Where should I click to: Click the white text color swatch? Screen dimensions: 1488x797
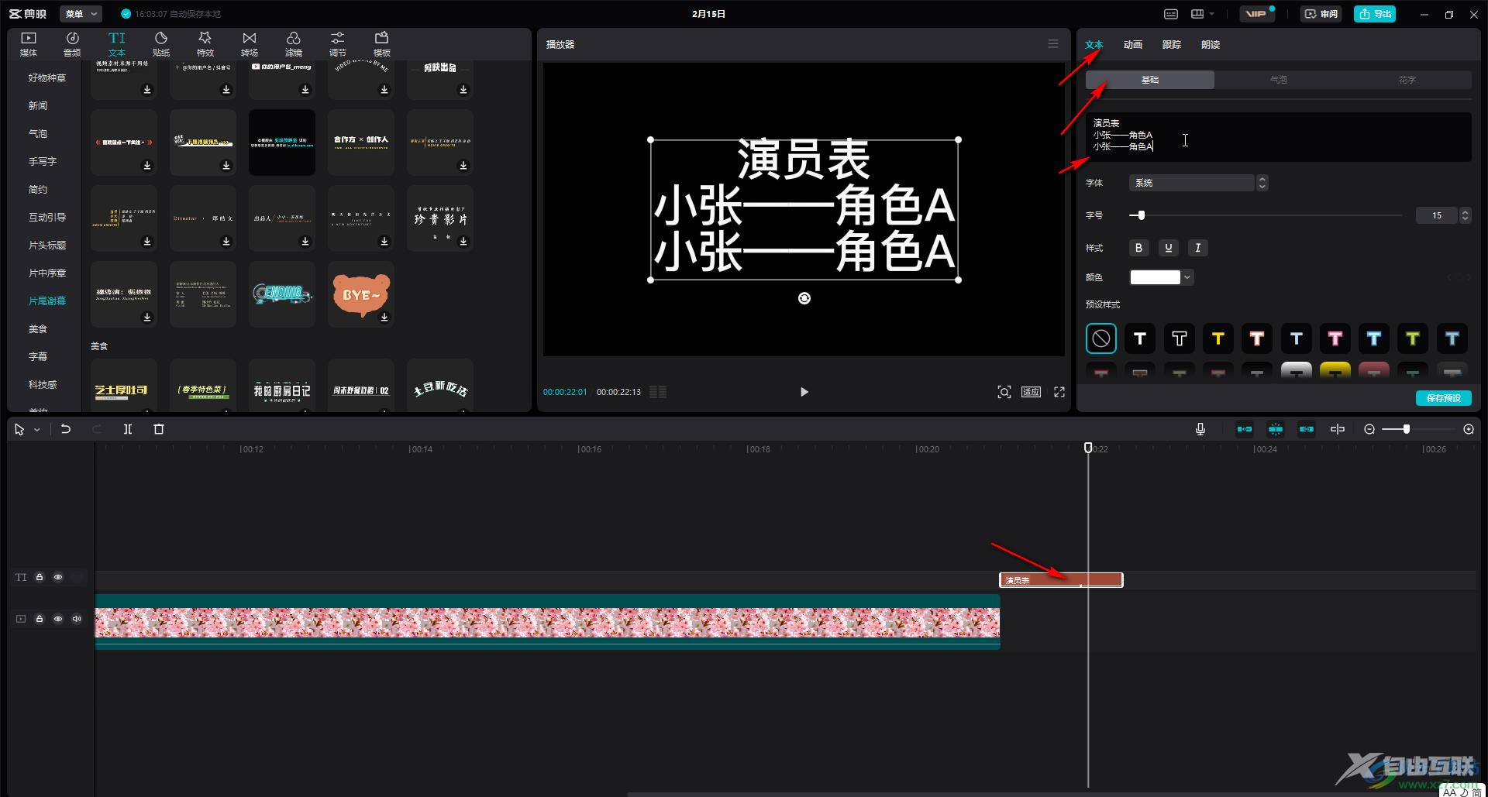[x=1155, y=277]
